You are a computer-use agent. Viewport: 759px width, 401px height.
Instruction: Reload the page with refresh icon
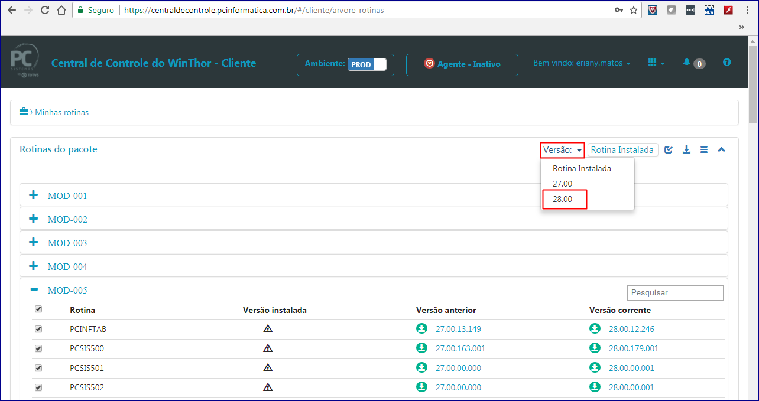pyautogui.click(x=45, y=10)
